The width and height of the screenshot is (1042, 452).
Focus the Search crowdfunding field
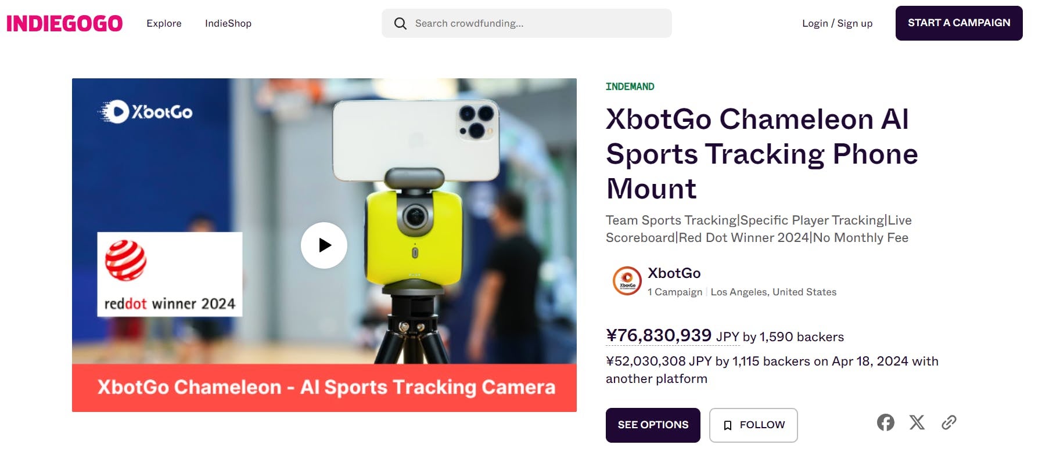pyautogui.click(x=527, y=23)
